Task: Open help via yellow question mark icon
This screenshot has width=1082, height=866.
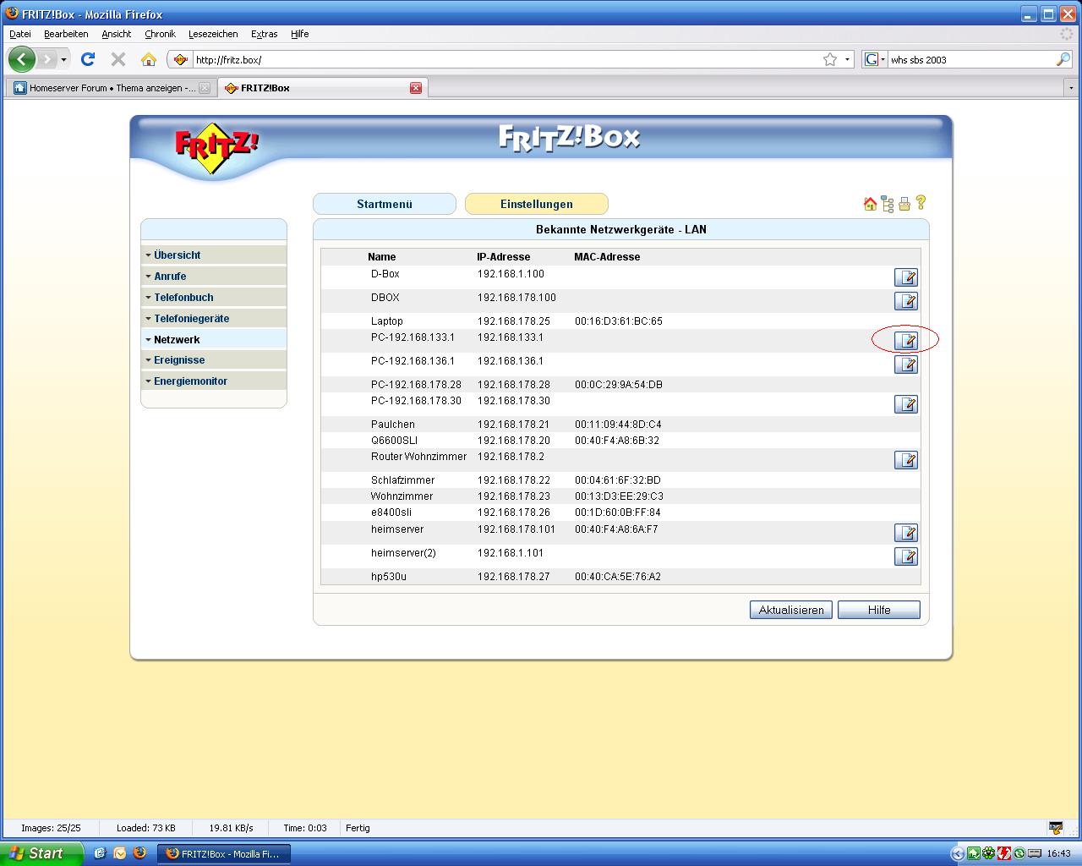Action: point(921,203)
